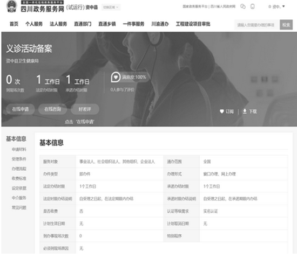This screenshot has height=259, width=297.
Task: Click the 在线咨询 button
Action: click(53, 109)
